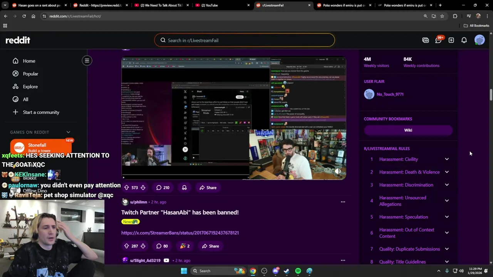The height and width of the screenshot is (277, 493).
Task: Downvote the post with 573 votes
Action: 143,187
